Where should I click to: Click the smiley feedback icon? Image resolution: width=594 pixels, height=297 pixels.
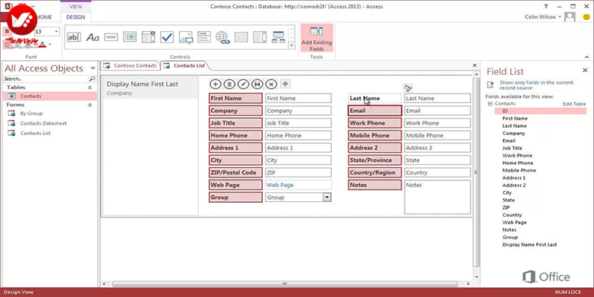point(587,16)
